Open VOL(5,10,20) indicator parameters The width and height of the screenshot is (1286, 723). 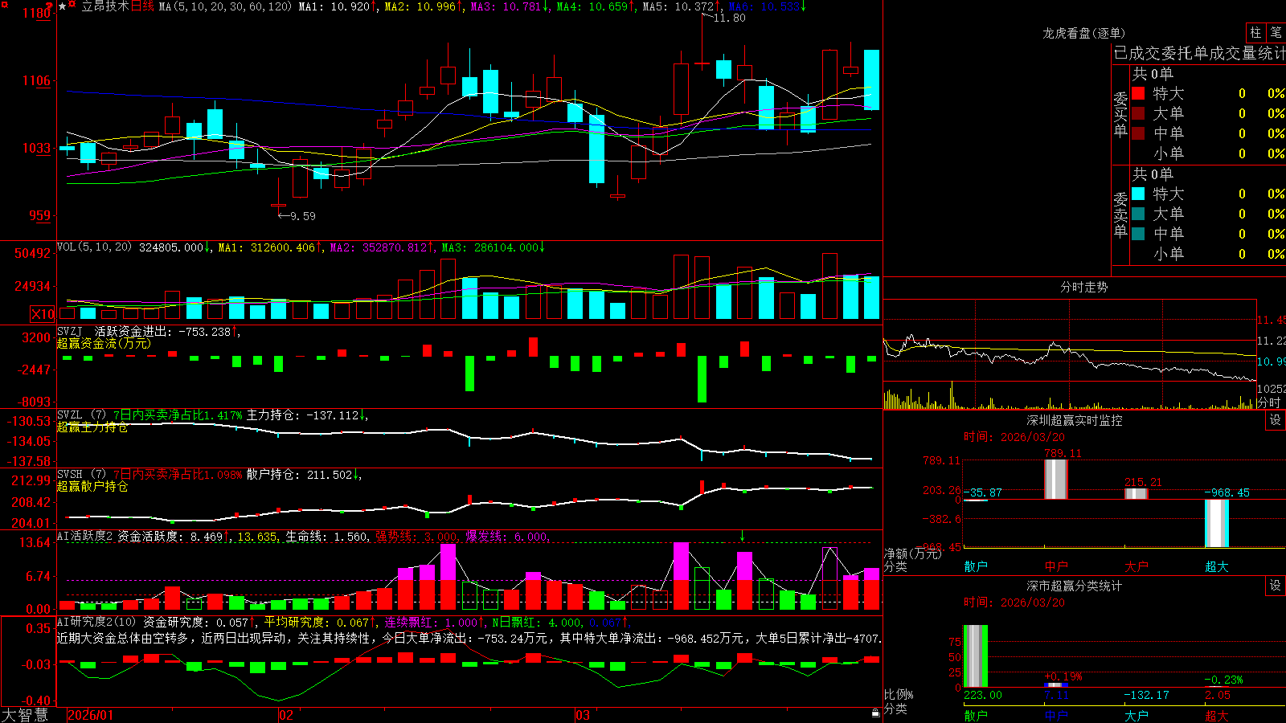tap(94, 247)
